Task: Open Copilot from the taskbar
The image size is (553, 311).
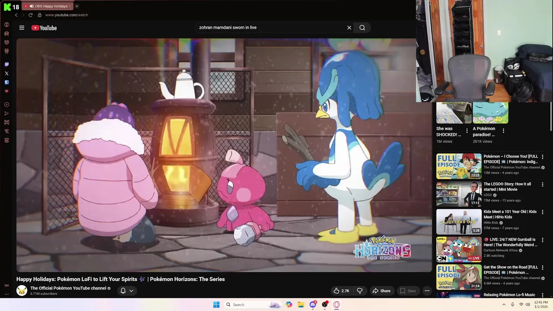Action: 289,305
